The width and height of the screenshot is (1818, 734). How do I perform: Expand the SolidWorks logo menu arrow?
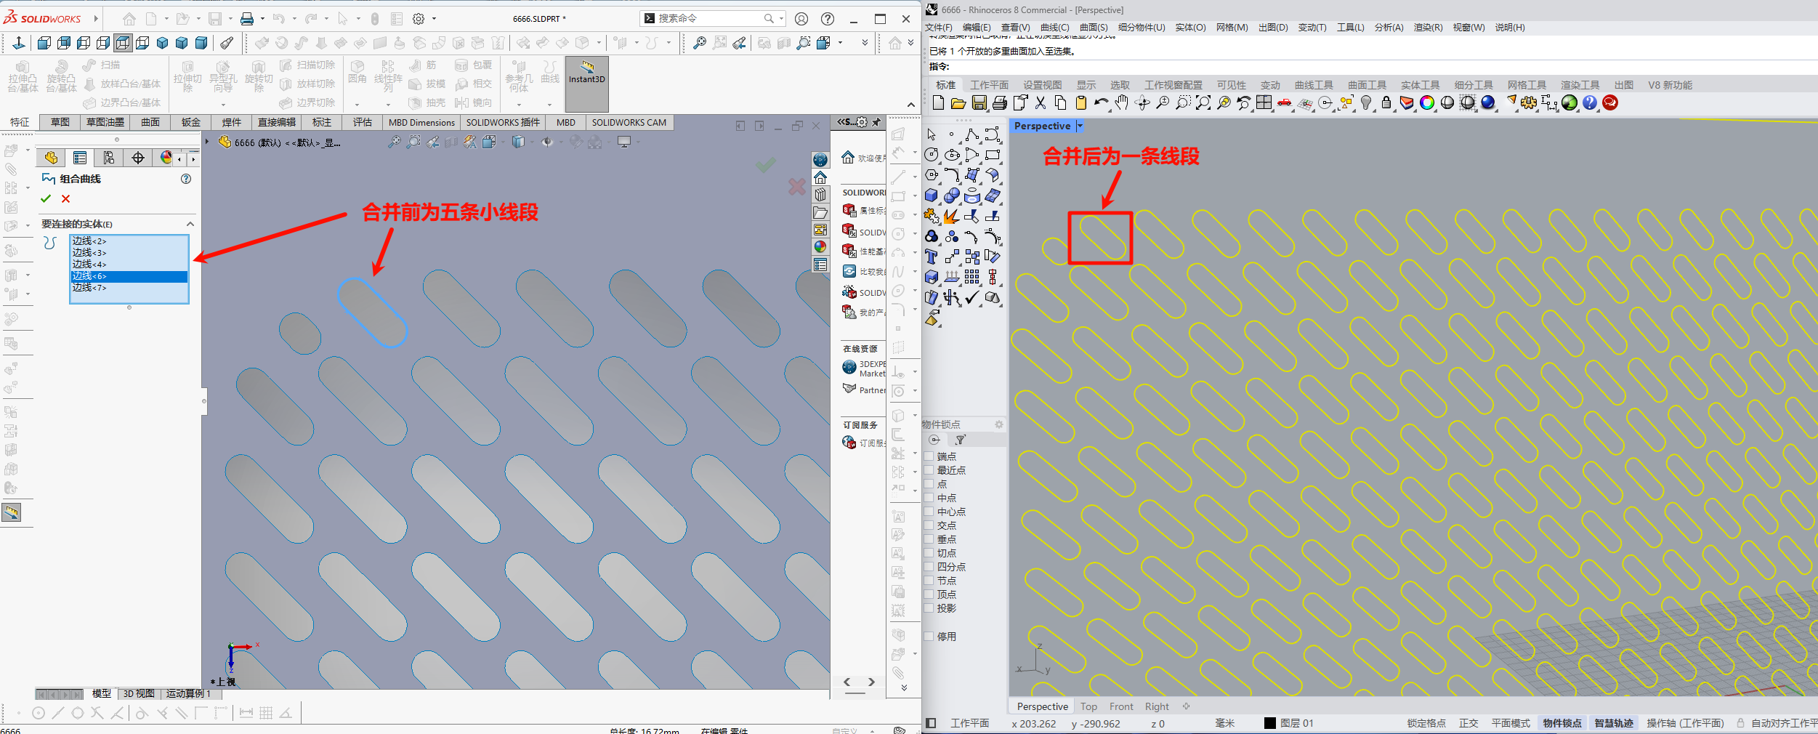click(x=96, y=19)
